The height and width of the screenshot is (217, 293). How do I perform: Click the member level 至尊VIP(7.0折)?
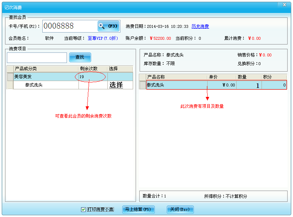tap(103, 38)
